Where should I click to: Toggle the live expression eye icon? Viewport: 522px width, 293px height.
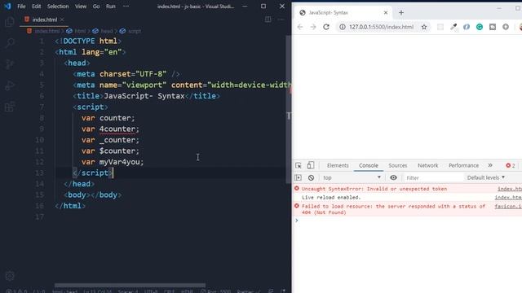pyautogui.click(x=393, y=177)
